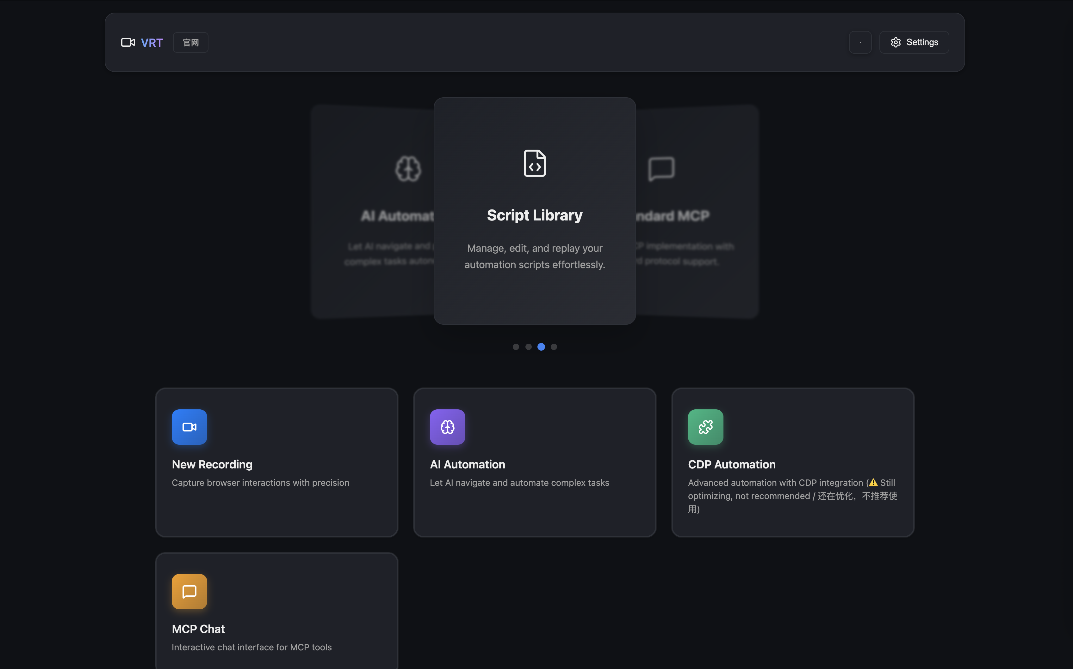1073x669 pixels.
Task: Select the first carousel indicator dot
Action: pos(516,347)
